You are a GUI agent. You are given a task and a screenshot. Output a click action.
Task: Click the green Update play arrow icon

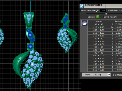tap(98, 17)
